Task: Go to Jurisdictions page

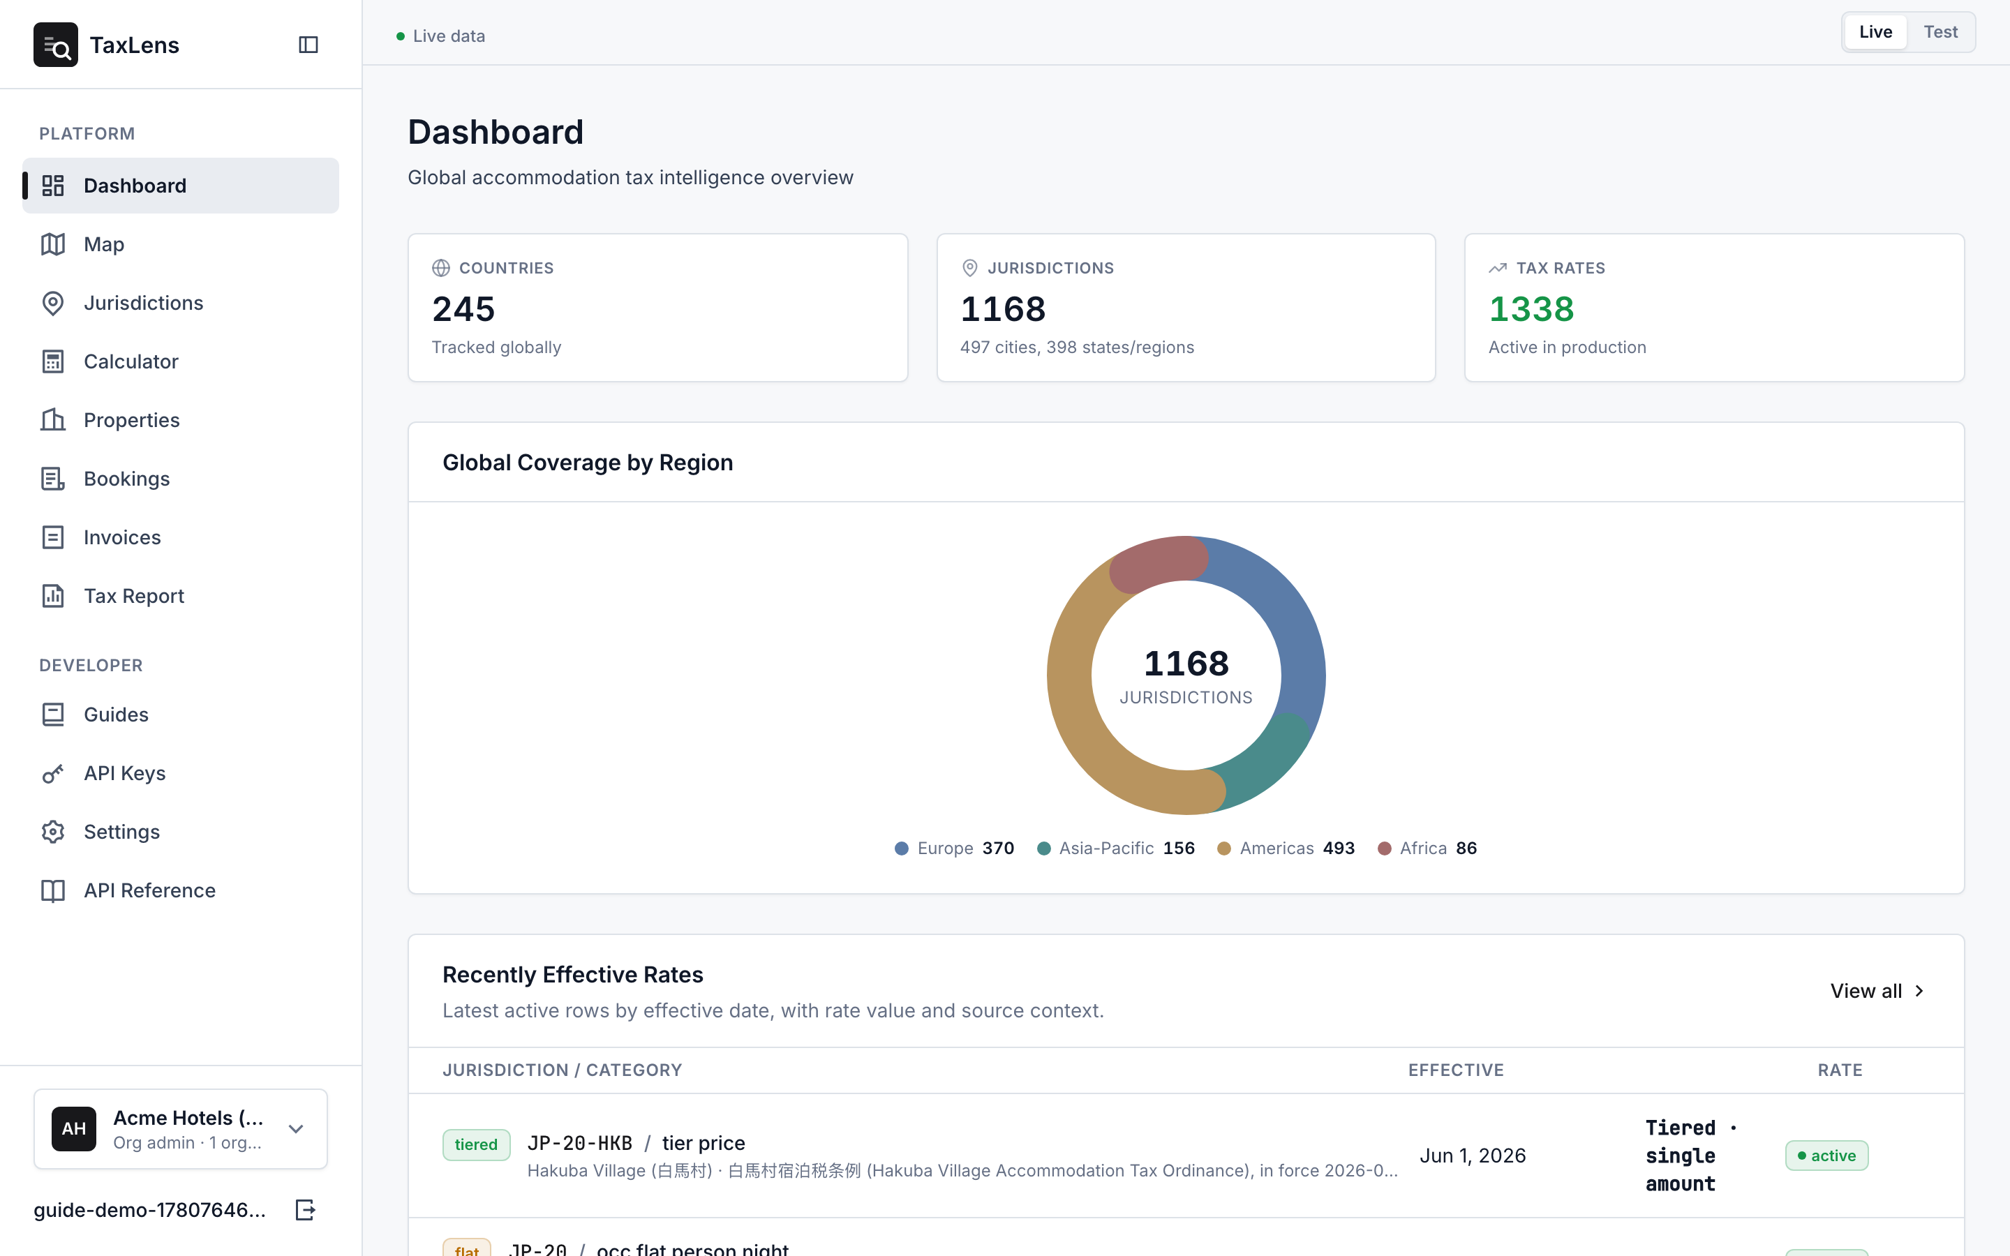Action: pos(180,304)
